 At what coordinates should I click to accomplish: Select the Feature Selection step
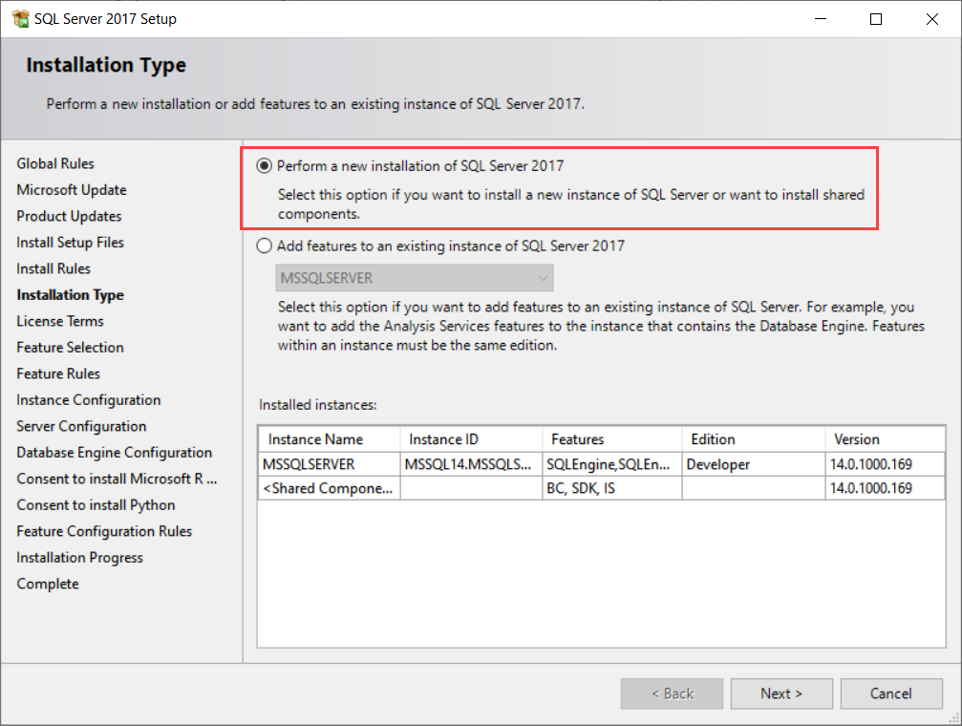point(70,348)
